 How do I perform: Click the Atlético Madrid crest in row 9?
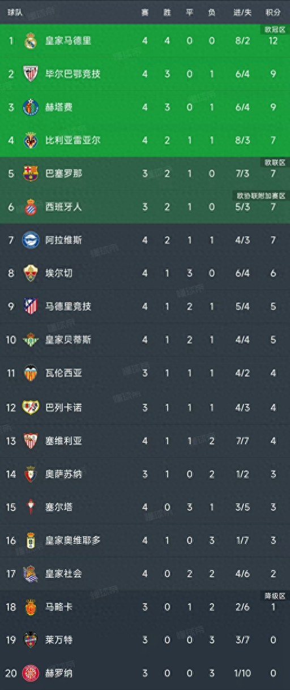point(31,307)
